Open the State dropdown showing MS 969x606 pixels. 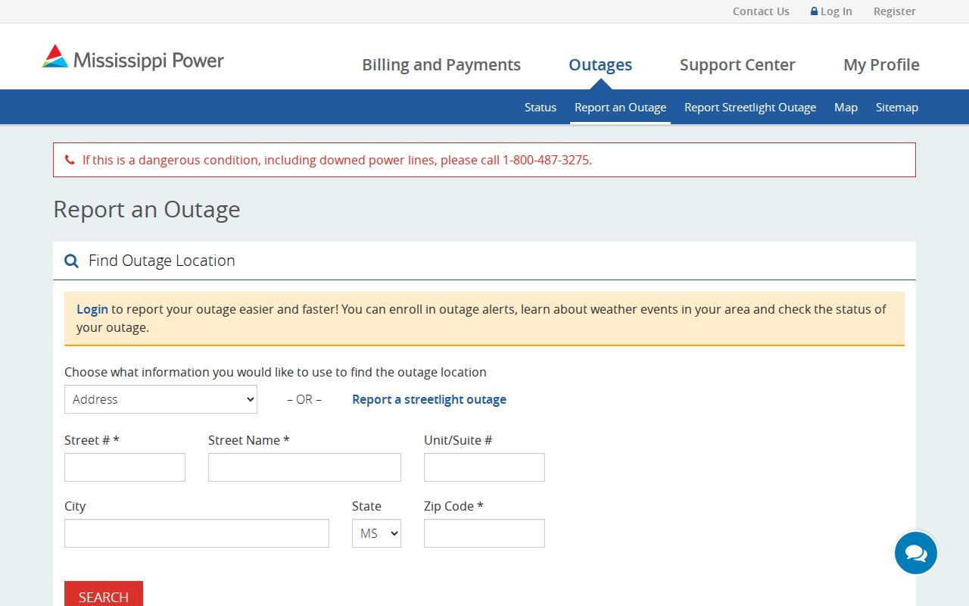tap(376, 533)
